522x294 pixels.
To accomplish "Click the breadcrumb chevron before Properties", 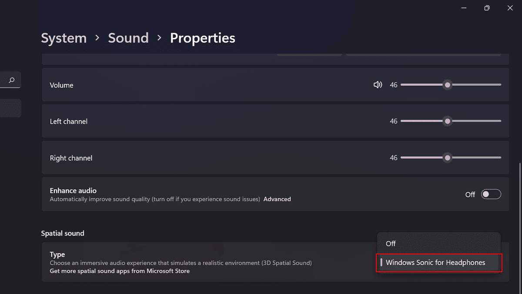I will pos(159,38).
